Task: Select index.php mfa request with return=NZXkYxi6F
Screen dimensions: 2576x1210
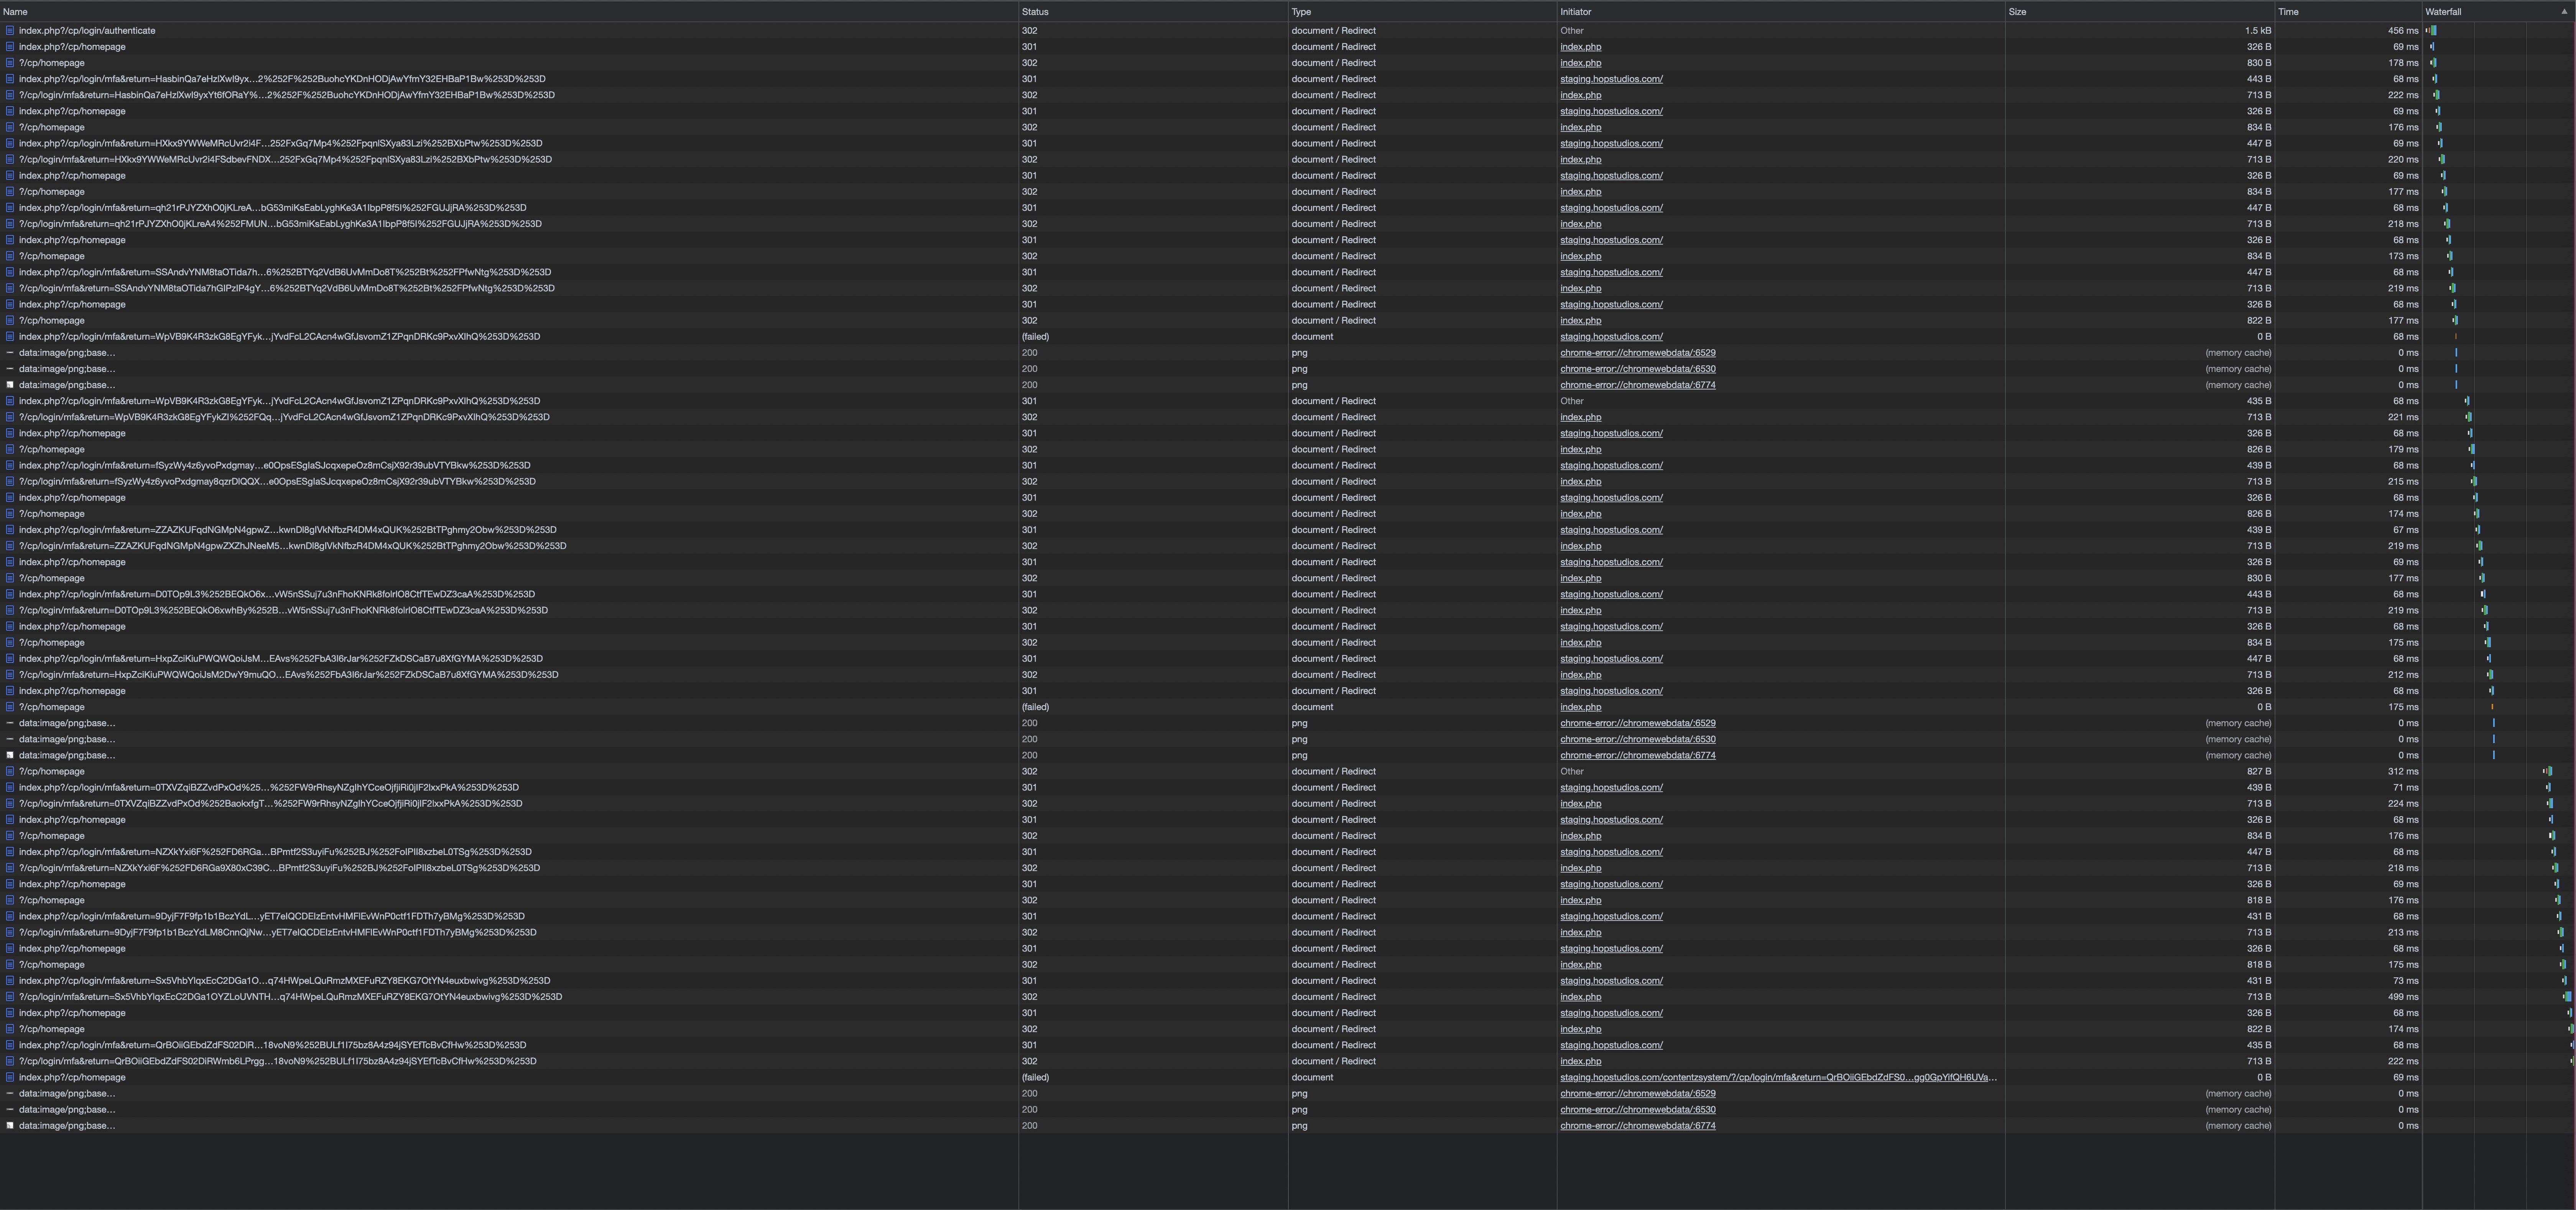Action: point(275,852)
